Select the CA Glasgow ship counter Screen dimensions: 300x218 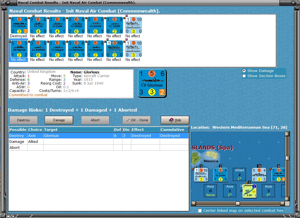pyautogui.click(x=57, y=49)
